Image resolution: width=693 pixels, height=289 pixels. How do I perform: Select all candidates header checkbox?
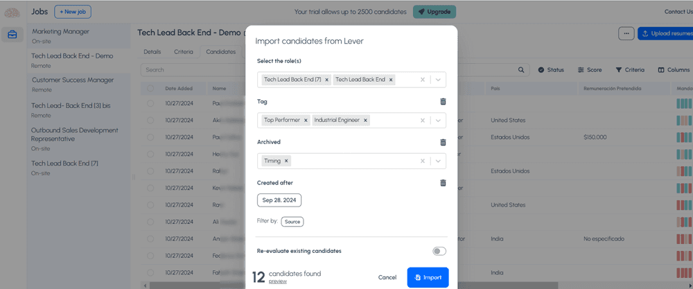pyautogui.click(x=150, y=89)
